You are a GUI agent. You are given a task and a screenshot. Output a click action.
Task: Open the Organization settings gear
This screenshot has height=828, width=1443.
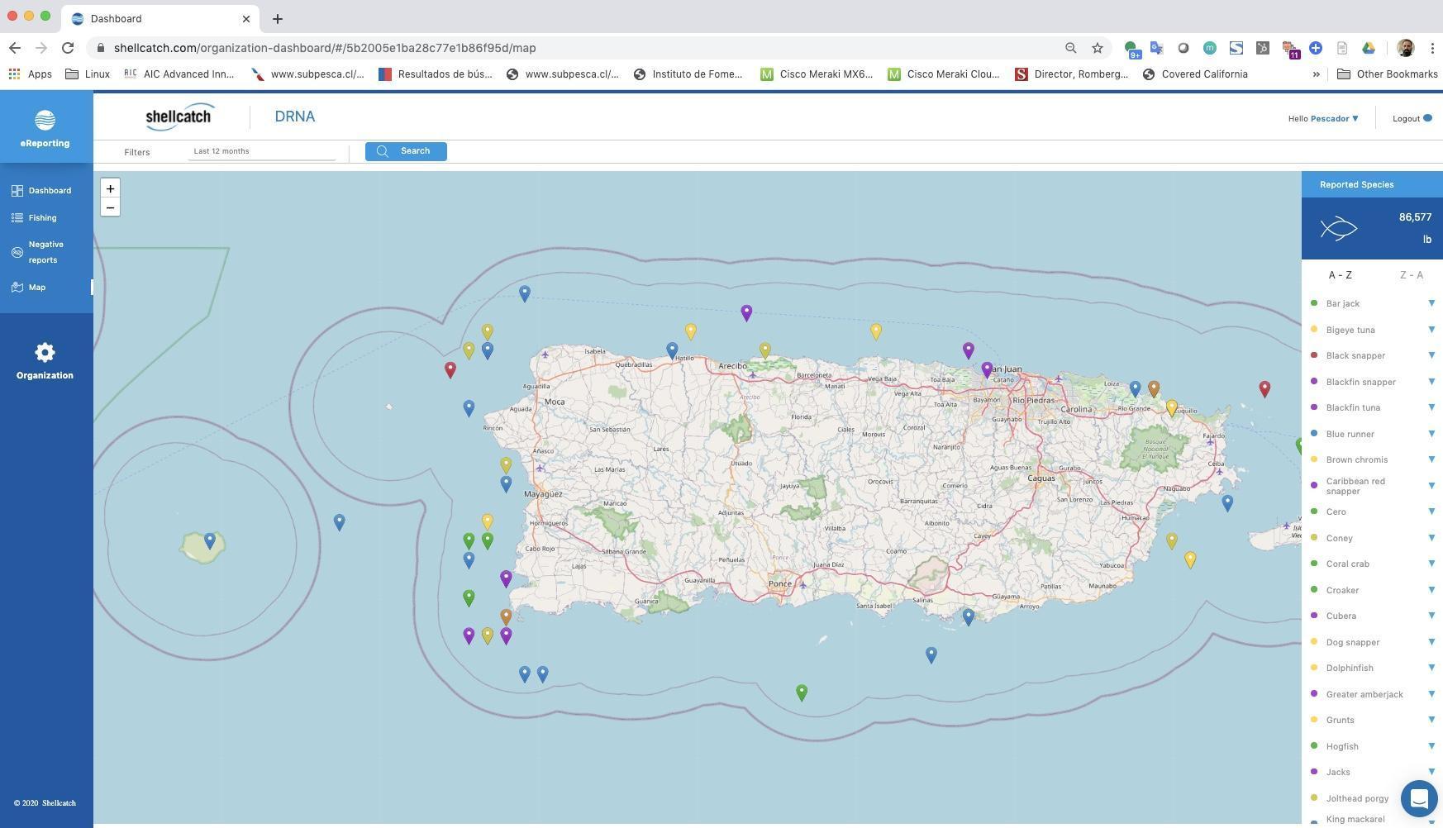pos(45,354)
